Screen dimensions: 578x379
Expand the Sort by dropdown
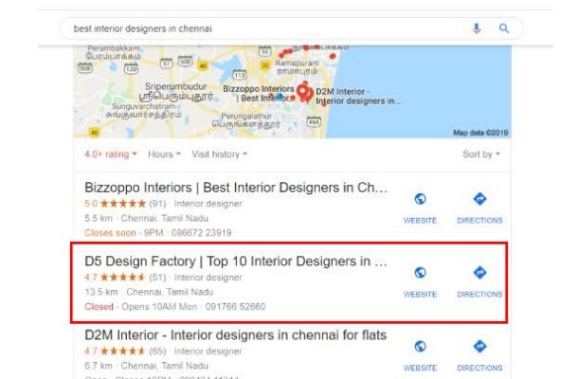tap(481, 154)
